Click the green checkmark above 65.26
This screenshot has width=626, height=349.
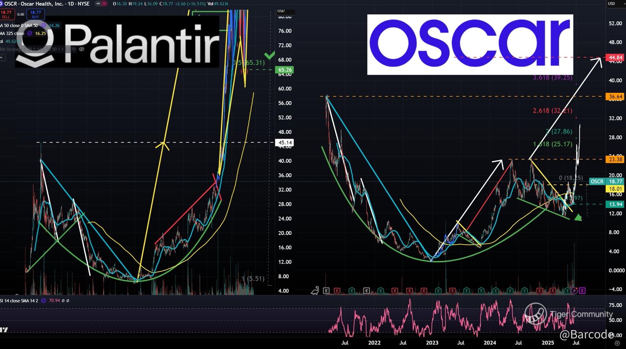coord(270,55)
